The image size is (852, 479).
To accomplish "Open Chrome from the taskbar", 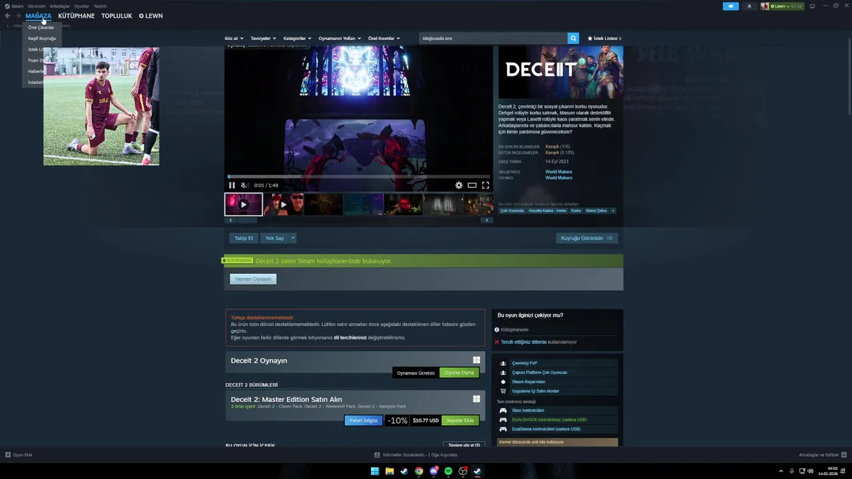I will (x=419, y=471).
